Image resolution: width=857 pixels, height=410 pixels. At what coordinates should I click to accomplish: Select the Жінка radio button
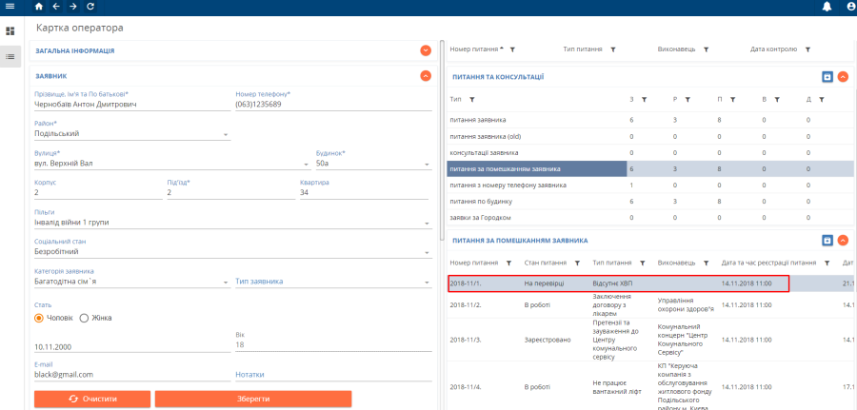click(84, 318)
